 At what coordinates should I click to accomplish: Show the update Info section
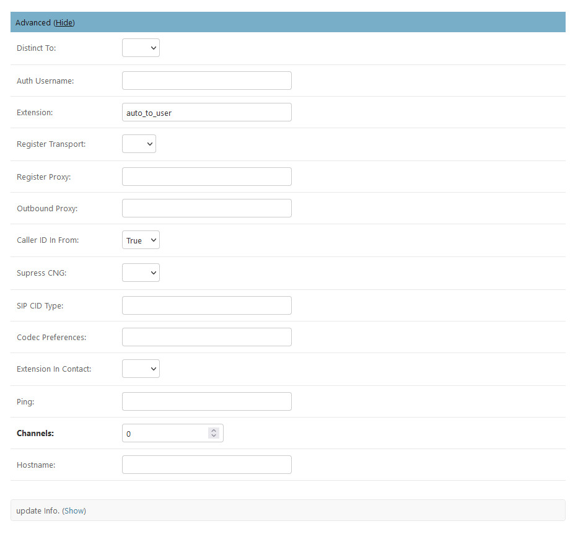tap(74, 510)
